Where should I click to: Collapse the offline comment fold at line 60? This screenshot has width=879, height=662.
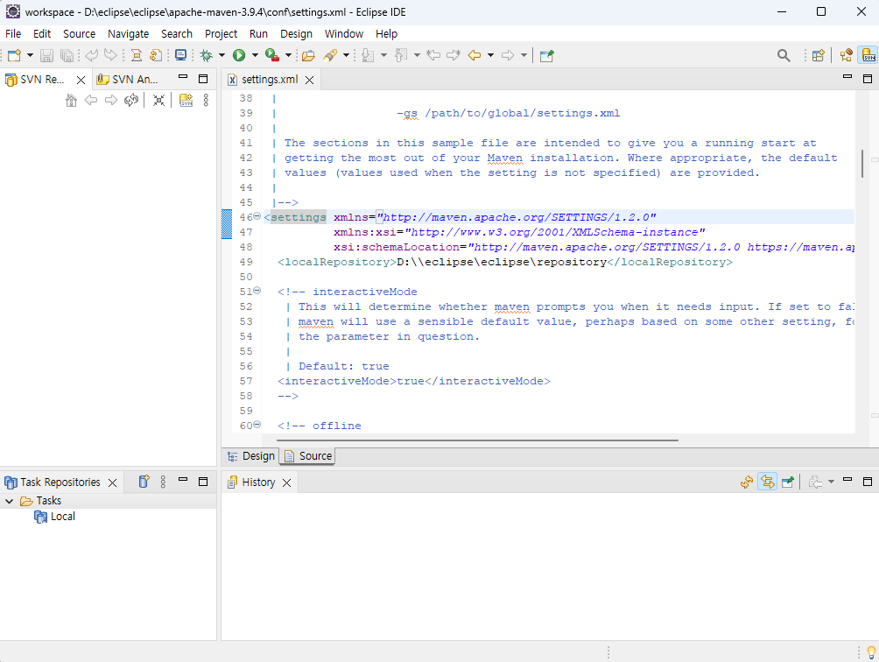coord(257,425)
